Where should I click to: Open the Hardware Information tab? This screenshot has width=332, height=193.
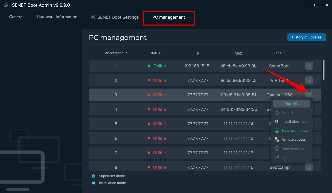point(57,17)
